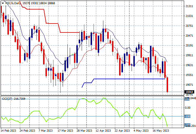The image size is (196, 134).
Task: Click the 19631 price axis label
Action: 189,65
